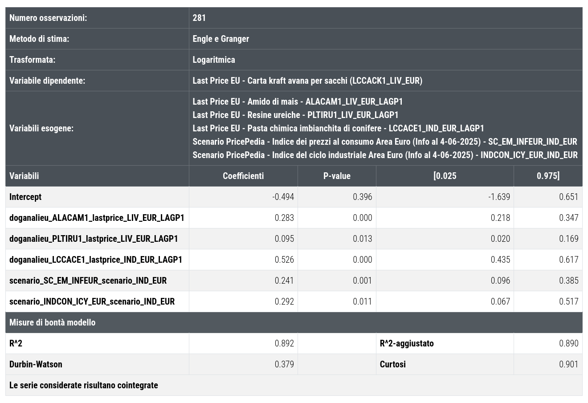Click the INDCON_ICY_EUR upper bound 0.517

569,301
